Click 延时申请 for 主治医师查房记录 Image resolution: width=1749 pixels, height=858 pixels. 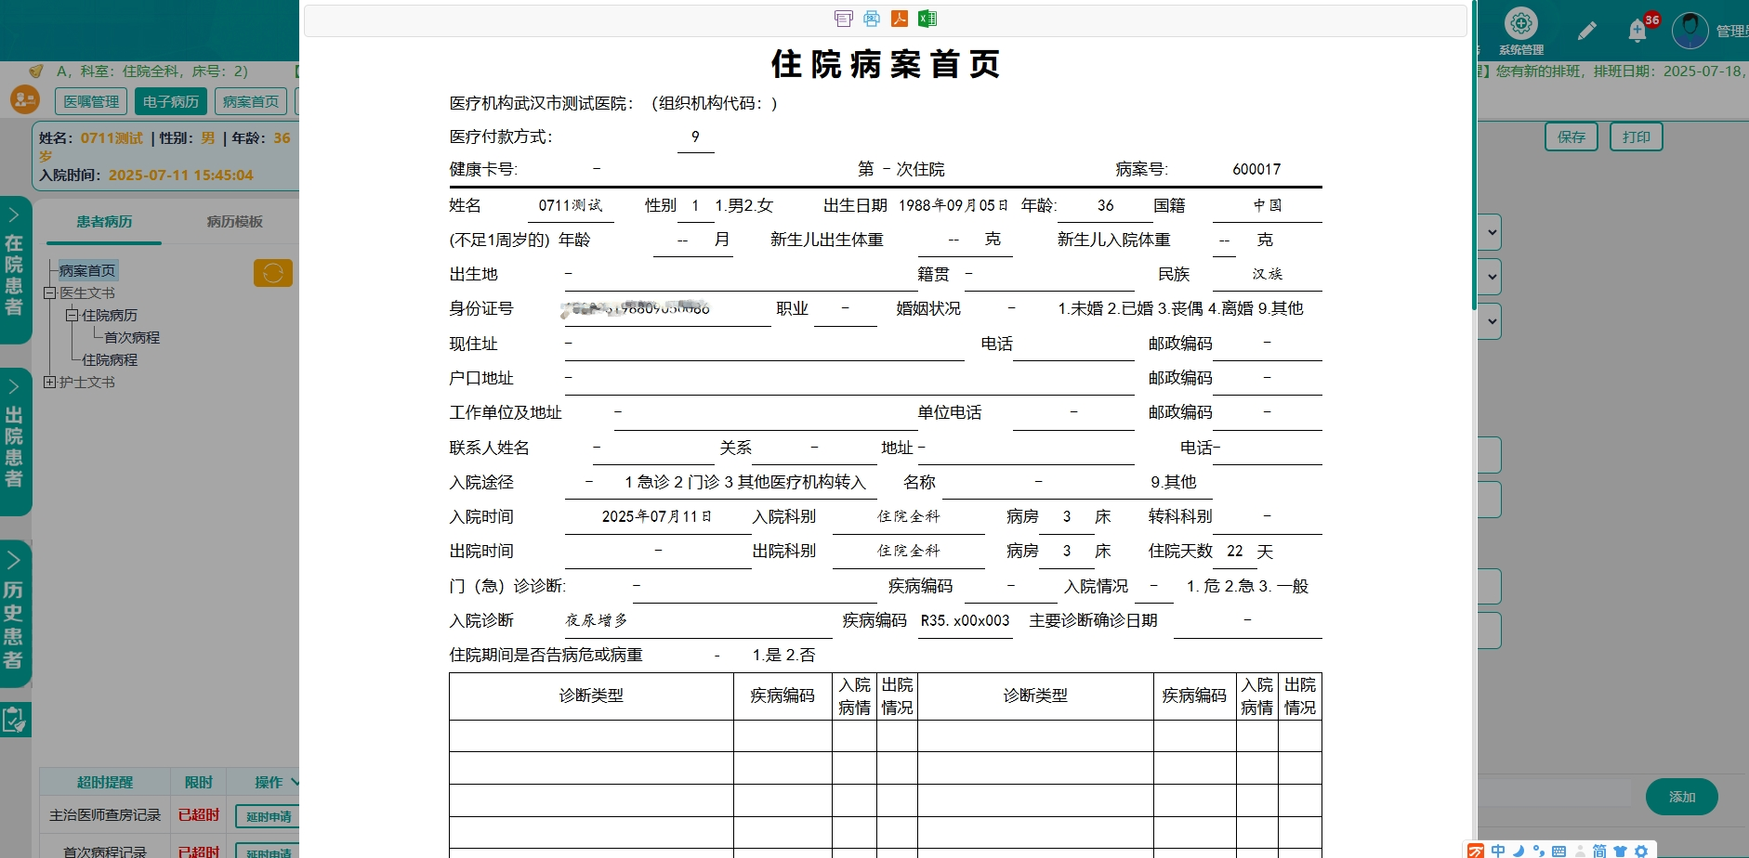(x=269, y=817)
